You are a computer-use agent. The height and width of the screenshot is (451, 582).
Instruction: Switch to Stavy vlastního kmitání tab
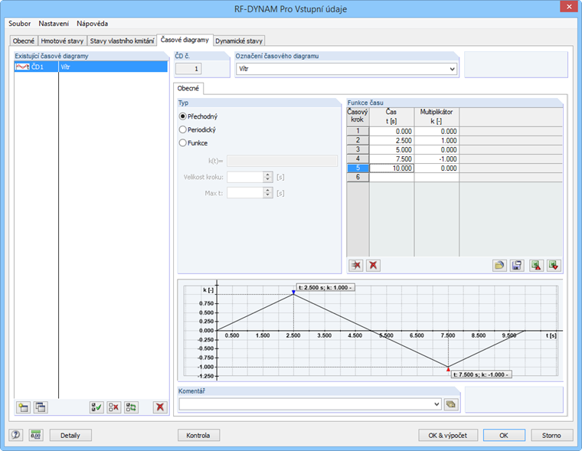pos(122,41)
